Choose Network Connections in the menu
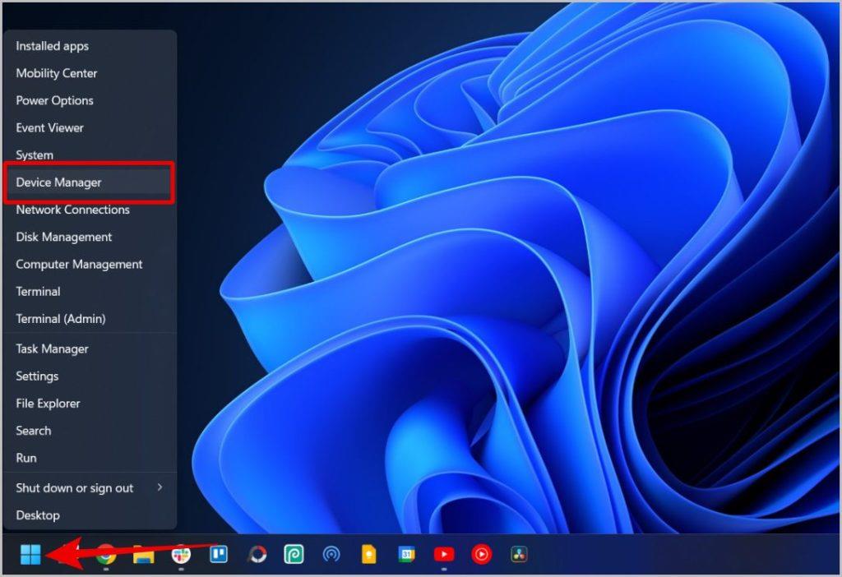Screen dimensions: 842x577 point(90,210)
